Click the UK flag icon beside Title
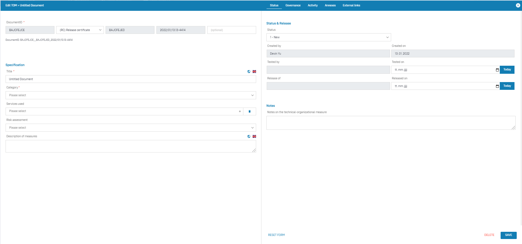The image size is (522, 244). tap(254, 72)
